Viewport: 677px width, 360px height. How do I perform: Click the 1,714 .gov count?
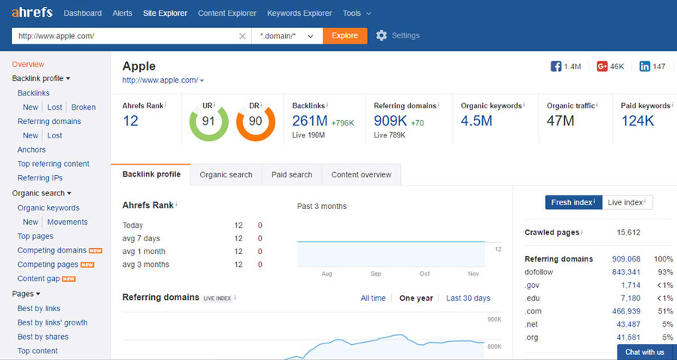(x=630, y=285)
